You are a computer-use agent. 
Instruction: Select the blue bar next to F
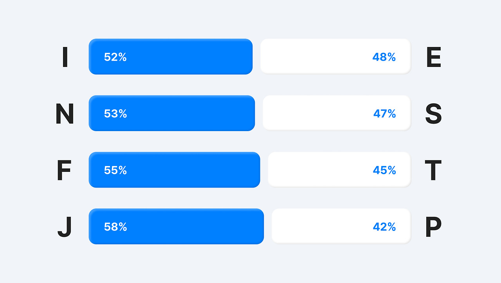click(x=174, y=170)
